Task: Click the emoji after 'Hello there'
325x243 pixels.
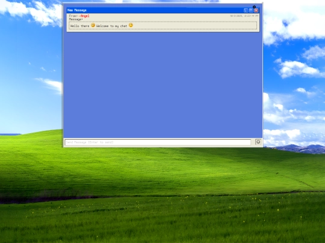Action: tap(93, 25)
